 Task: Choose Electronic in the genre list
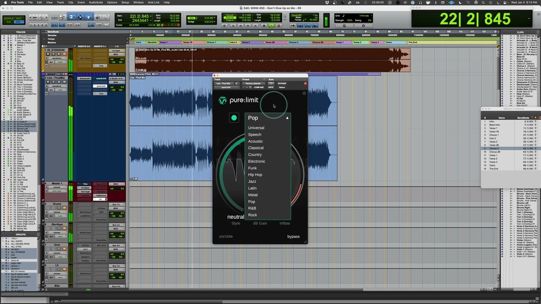coord(257,161)
